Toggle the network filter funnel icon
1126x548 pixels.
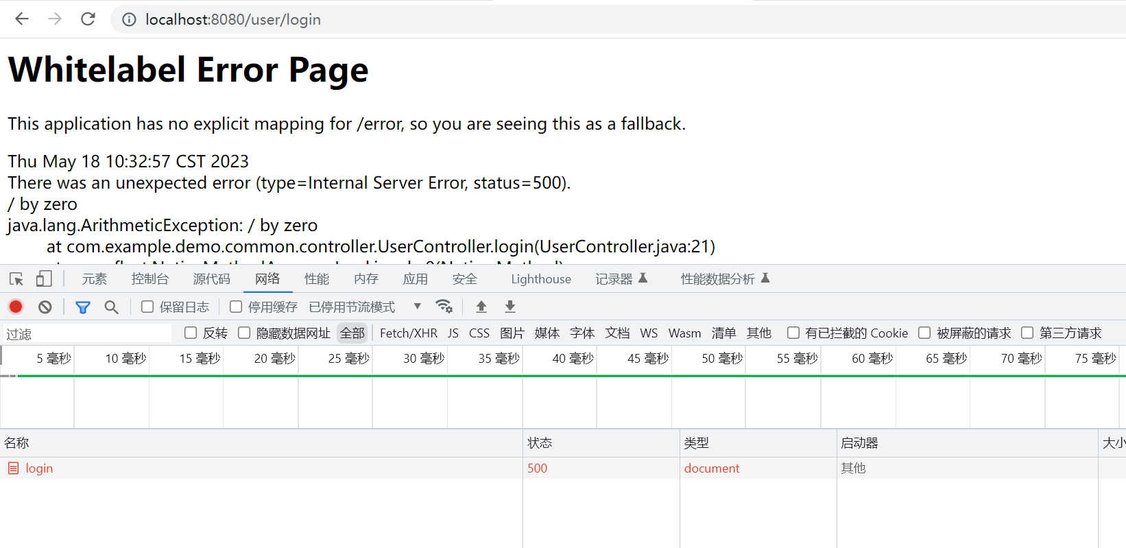point(83,307)
